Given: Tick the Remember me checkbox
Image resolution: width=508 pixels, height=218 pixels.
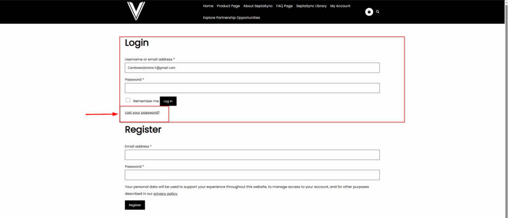Looking at the screenshot, I should click(128, 100).
